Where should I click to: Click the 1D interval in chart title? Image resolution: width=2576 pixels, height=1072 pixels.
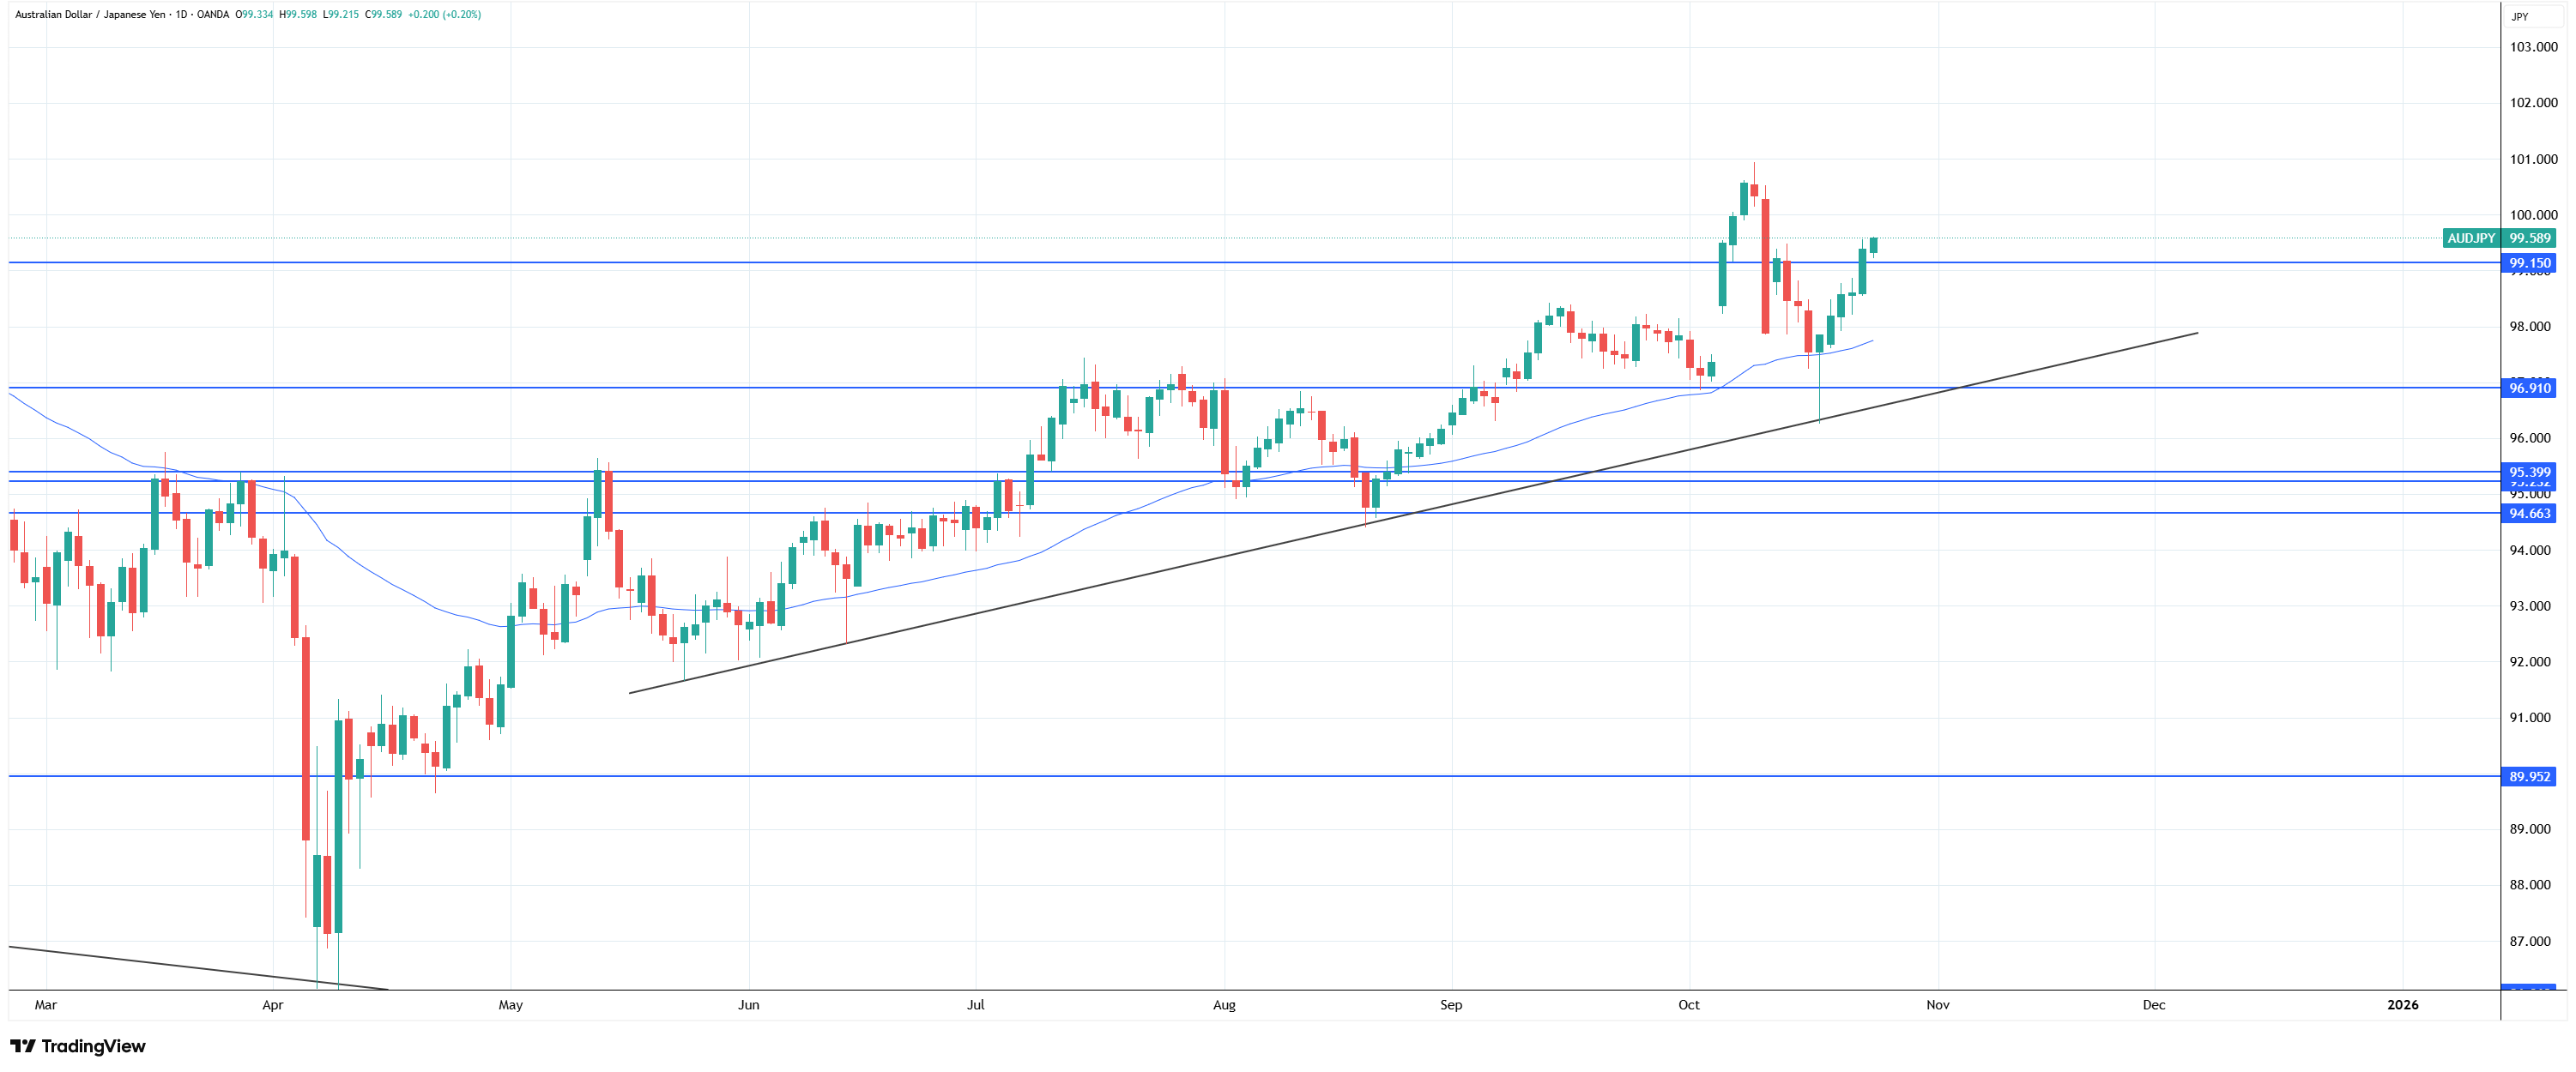click(181, 15)
